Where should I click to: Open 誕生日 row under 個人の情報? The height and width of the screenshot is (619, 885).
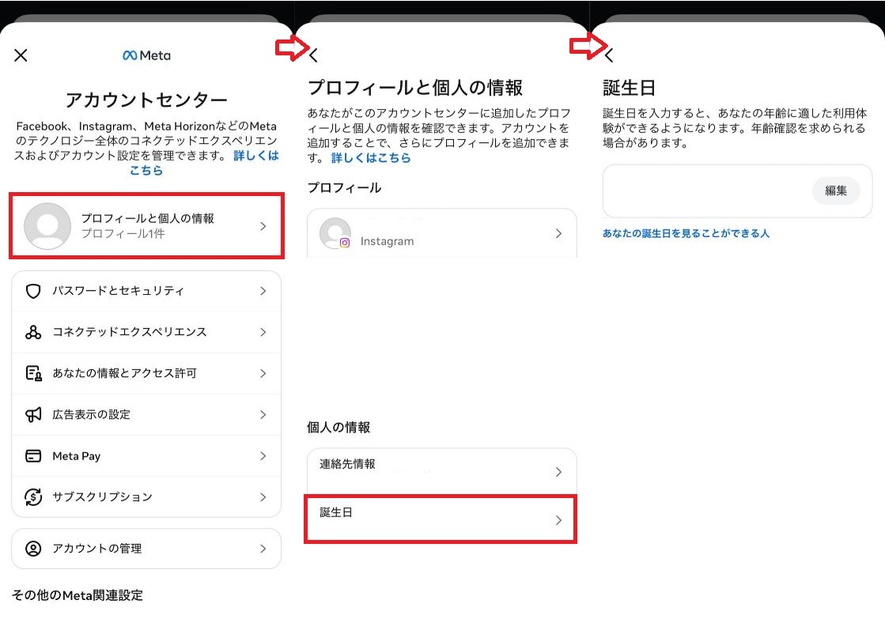[441, 519]
